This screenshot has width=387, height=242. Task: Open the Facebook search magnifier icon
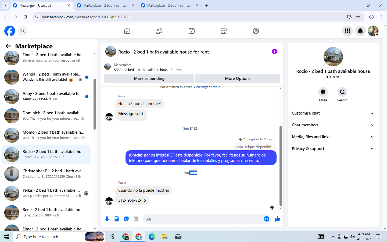pos(23,31)
